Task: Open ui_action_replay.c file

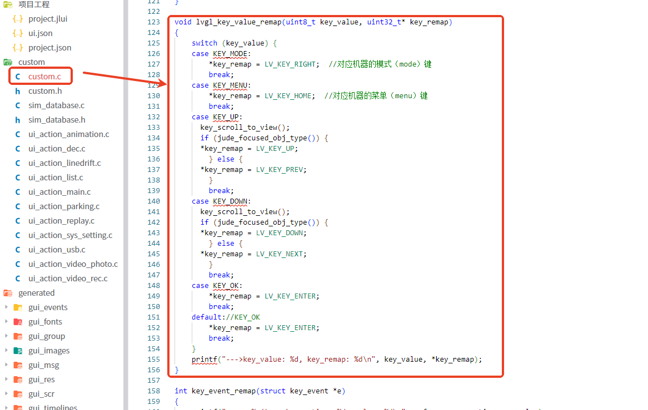Action: [61, 221]
